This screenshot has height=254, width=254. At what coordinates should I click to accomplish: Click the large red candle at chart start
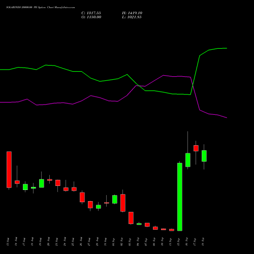9,170
